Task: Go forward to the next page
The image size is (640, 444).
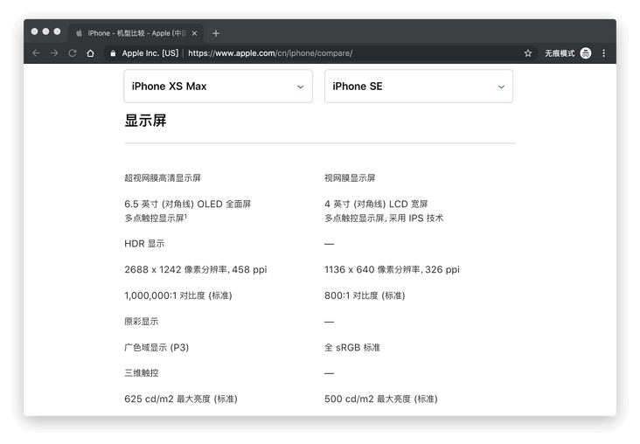Action: coord(54,53)
